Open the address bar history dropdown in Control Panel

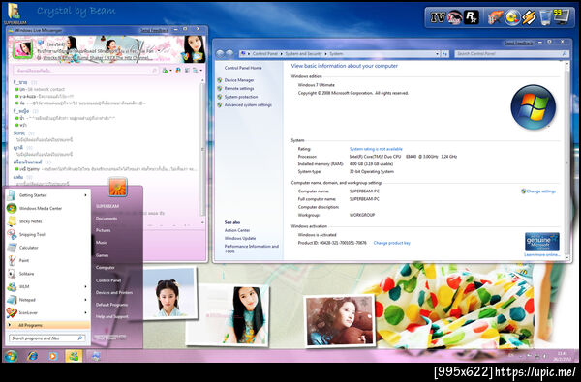click(438, 54)
